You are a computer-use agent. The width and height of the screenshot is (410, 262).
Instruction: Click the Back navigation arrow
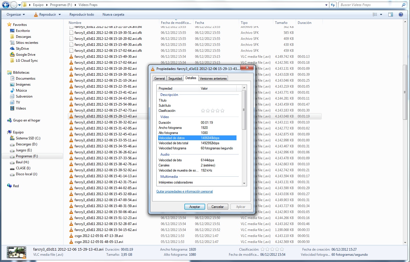pyautogui.click(x=6, y=5)
